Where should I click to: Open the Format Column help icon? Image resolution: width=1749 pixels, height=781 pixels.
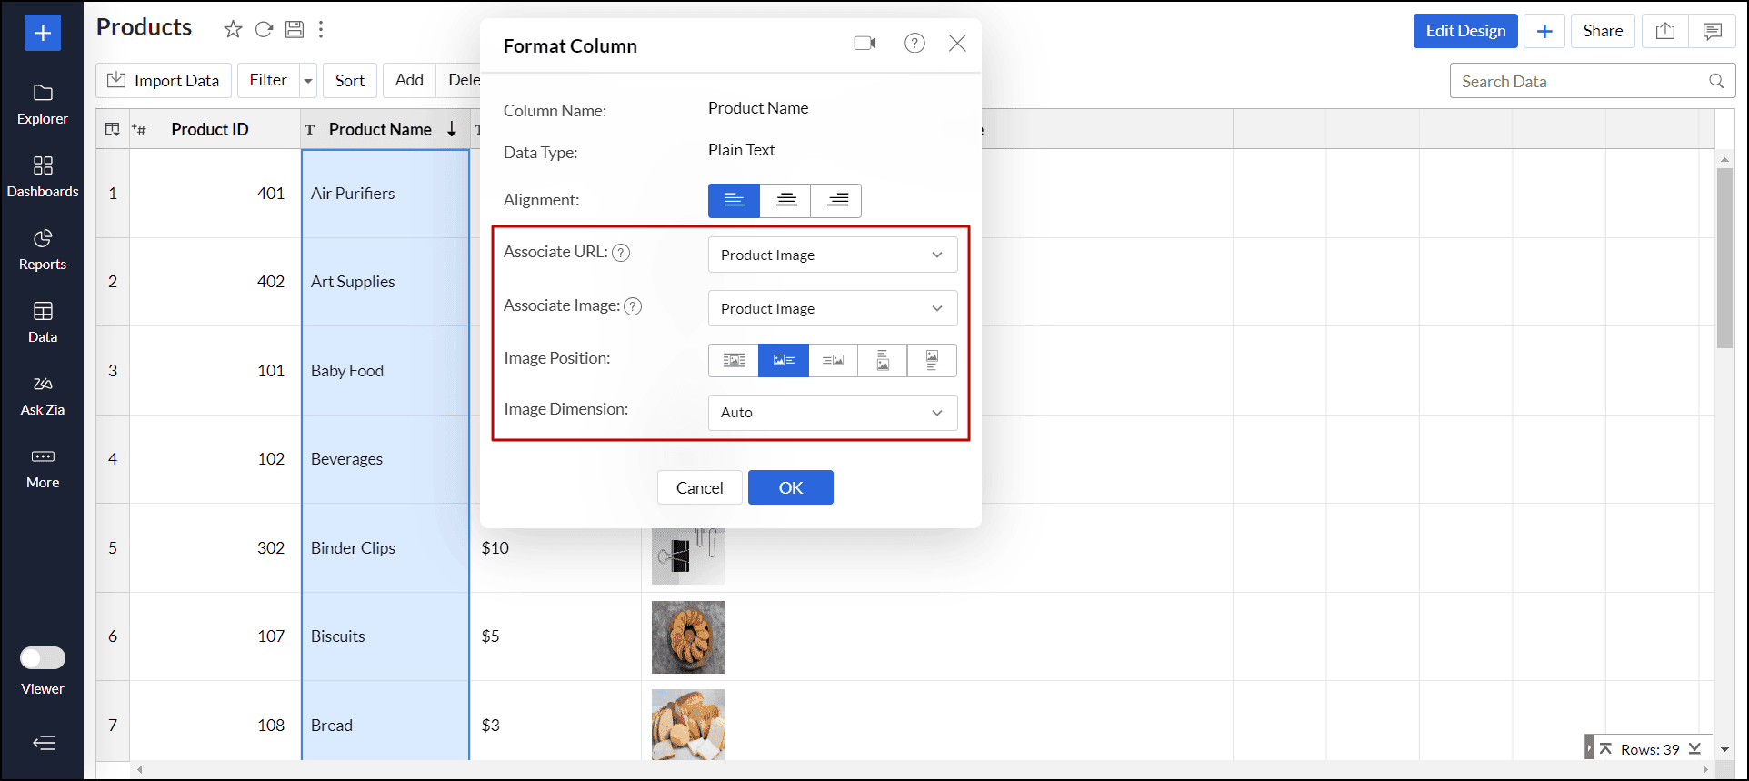[914, 44]
